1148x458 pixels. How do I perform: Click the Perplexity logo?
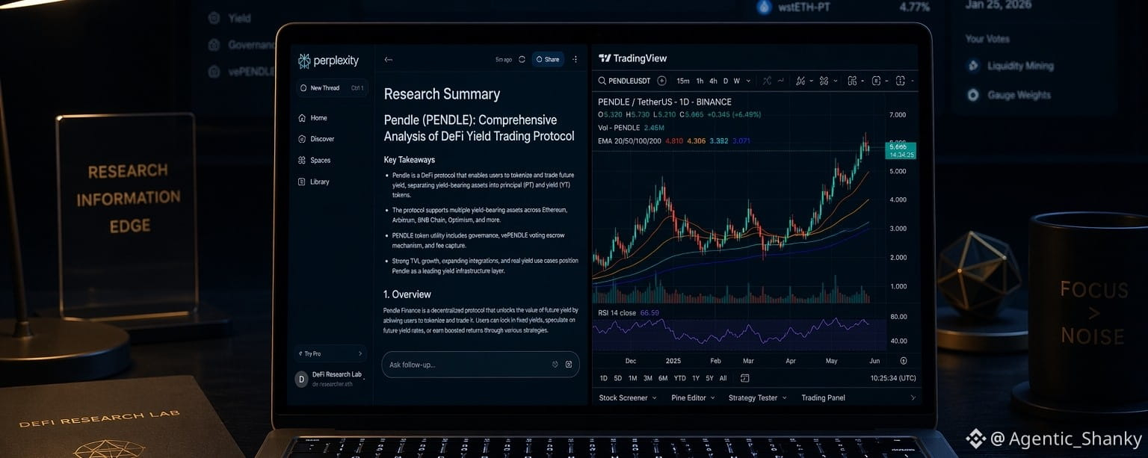[328, 61]
